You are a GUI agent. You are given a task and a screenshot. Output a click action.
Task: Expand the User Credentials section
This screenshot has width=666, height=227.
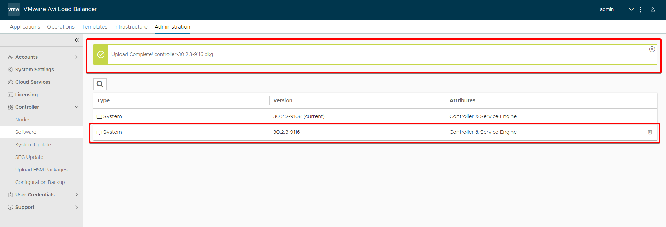(77, 195)
